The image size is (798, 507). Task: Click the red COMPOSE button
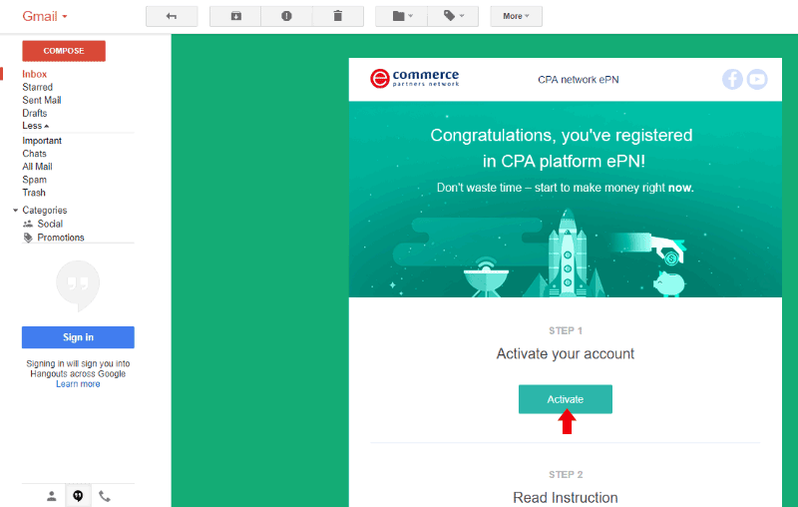[x=64, y=51]
